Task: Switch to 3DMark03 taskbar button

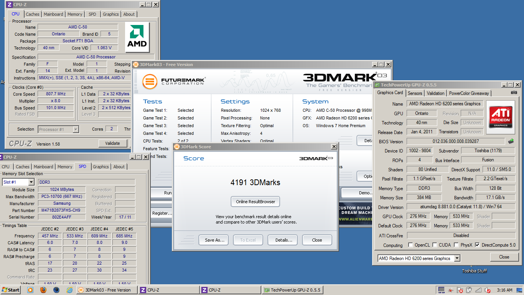Action: (x=106, y=290)
